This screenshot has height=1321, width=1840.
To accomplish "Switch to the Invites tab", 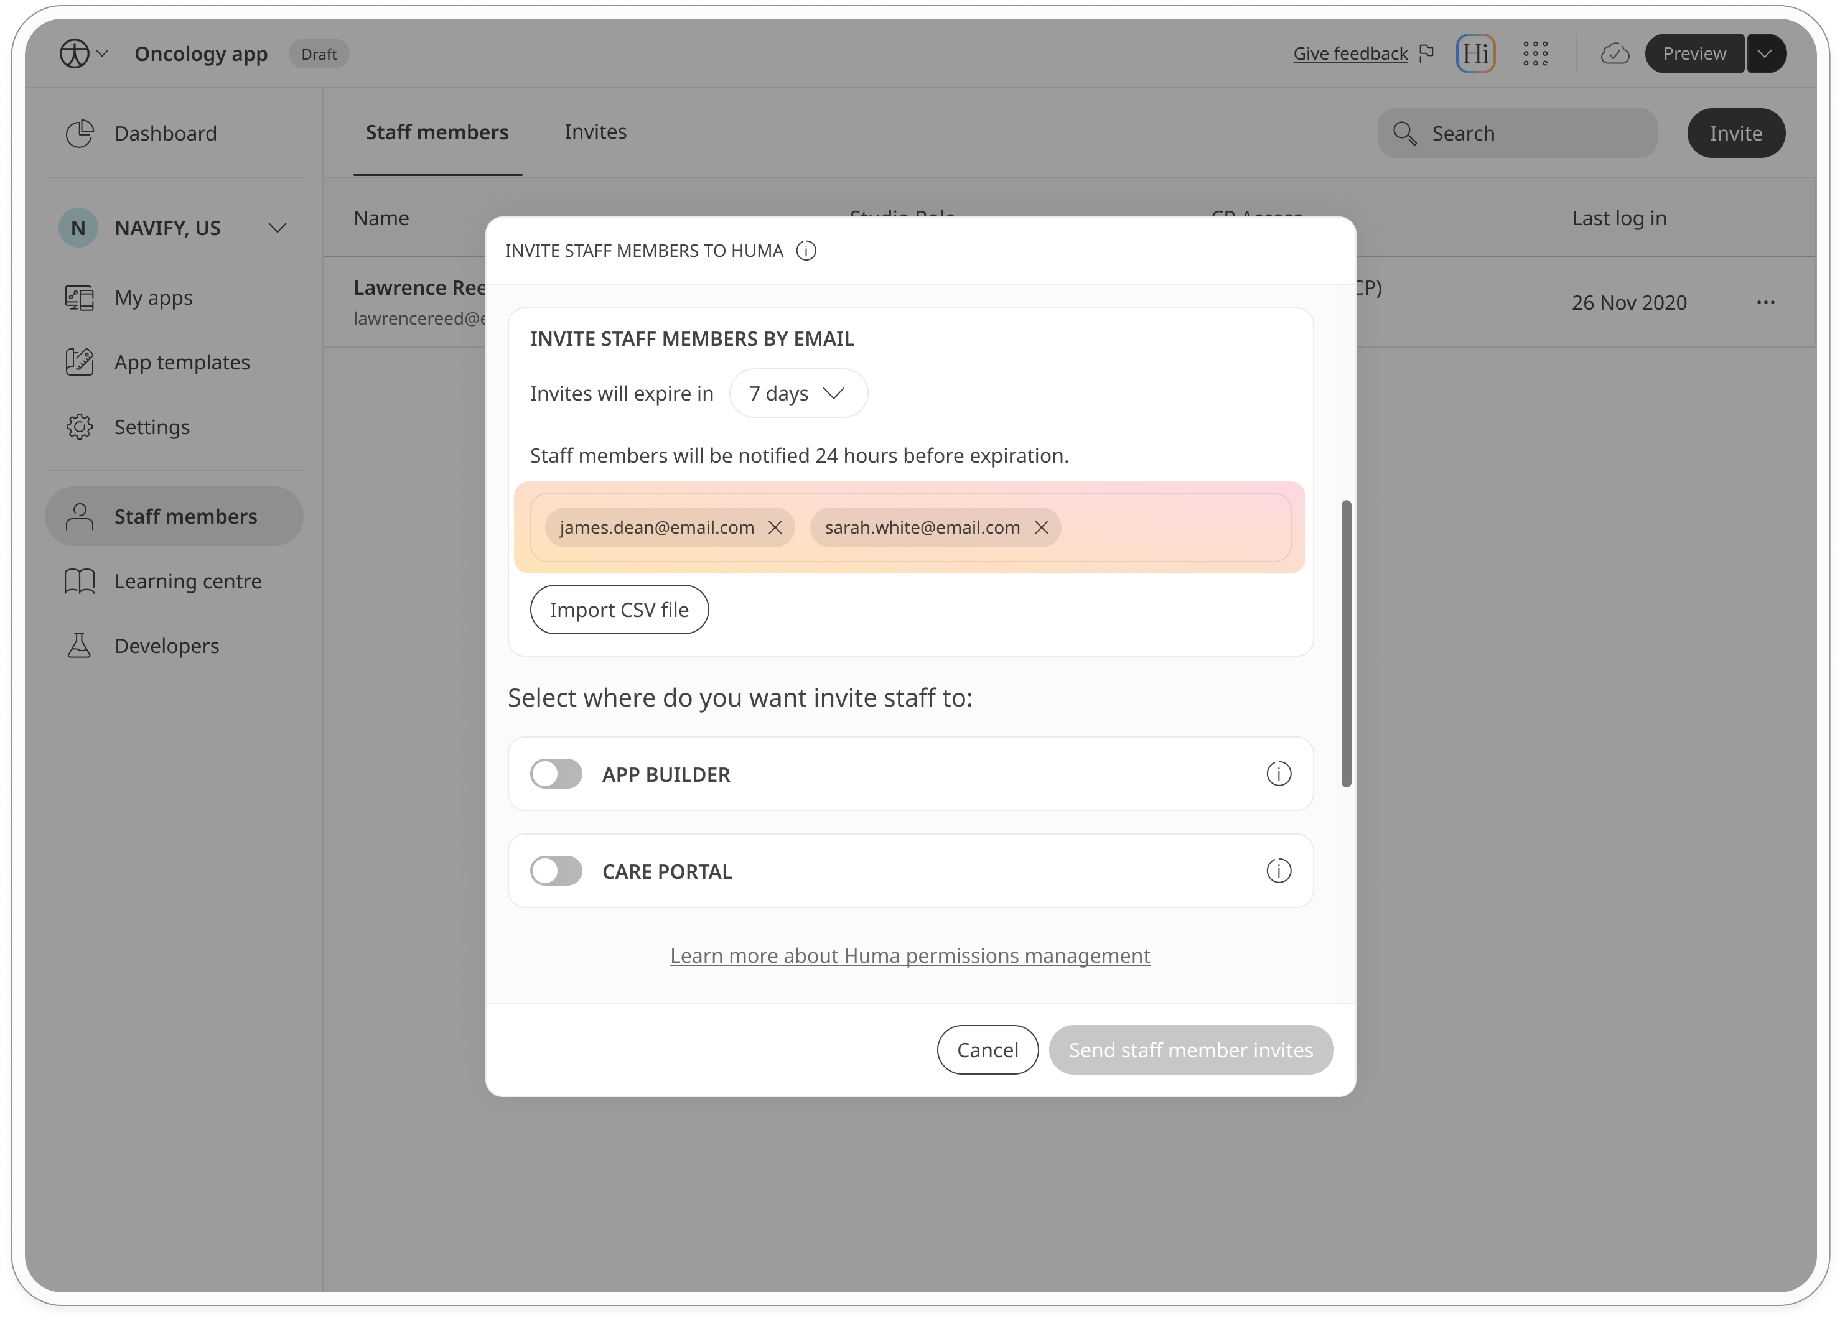I will (595, 131).
